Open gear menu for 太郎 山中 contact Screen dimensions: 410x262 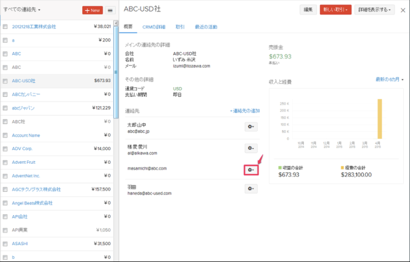pyautogui.click(x=251, y=127)
